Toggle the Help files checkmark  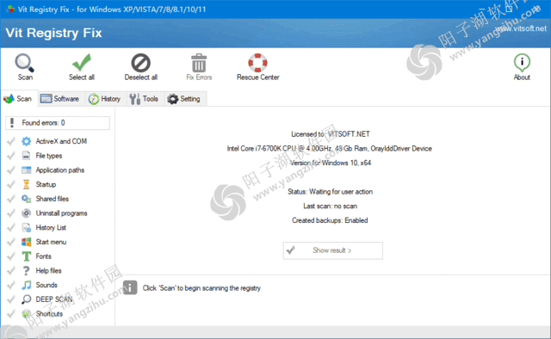[11, 271]
